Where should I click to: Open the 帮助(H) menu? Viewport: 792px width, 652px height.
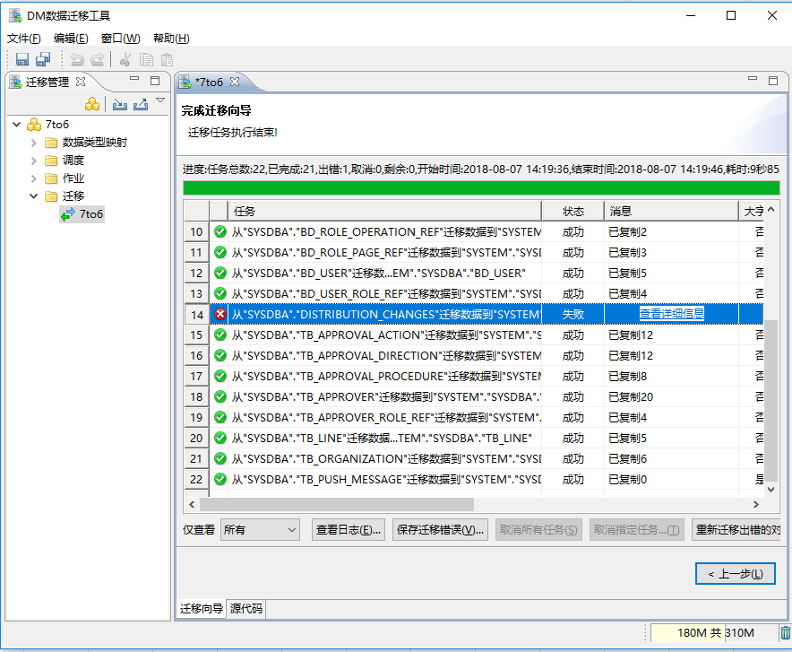click(x=171, y=39)
